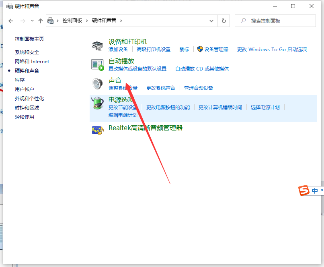Click the back navigation arrow

tap(10, 21)
